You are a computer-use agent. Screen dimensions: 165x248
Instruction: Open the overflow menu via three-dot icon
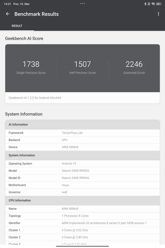(158, 14)
